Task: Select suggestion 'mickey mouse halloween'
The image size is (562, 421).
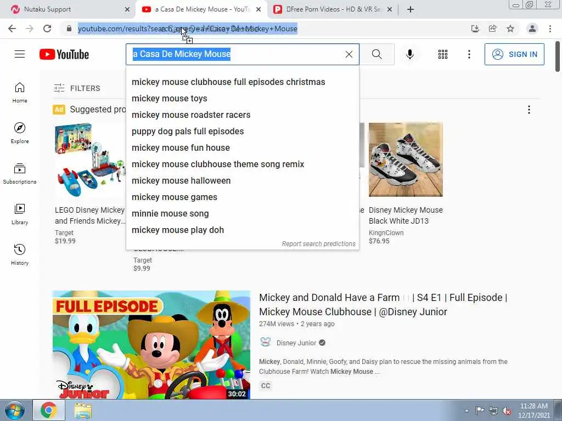Action: point(242,181)
